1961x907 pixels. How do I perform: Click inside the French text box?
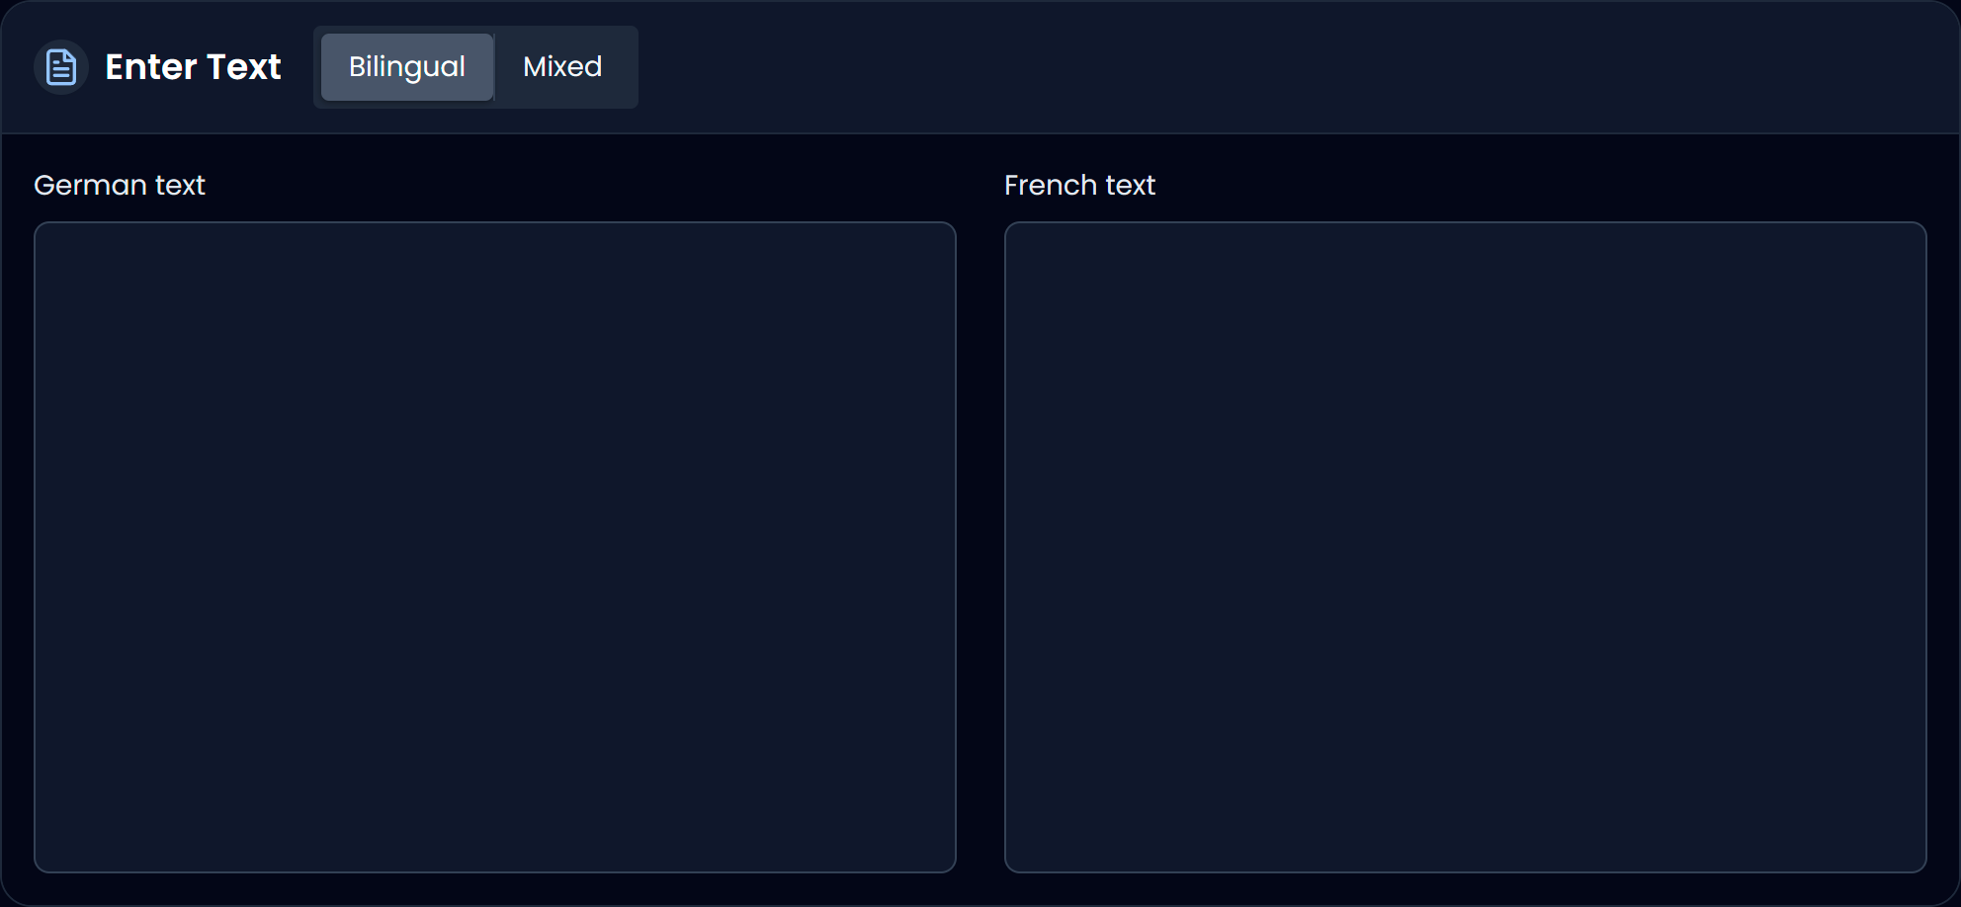[1465, 543]
